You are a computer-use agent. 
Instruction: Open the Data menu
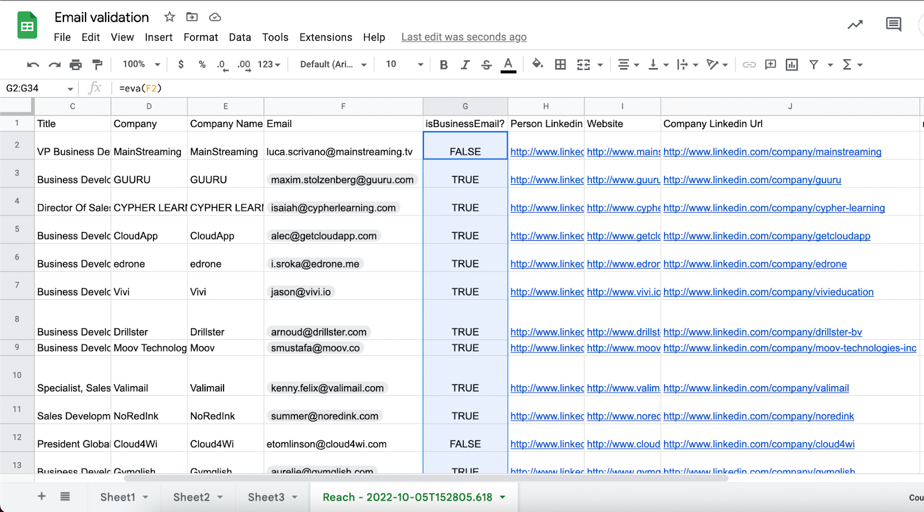pyautogui.click(x=240, y=38)
